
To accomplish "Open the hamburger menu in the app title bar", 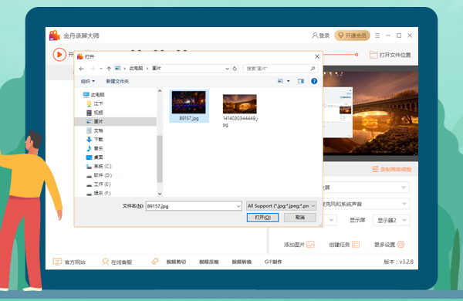I will click(377, 36).
